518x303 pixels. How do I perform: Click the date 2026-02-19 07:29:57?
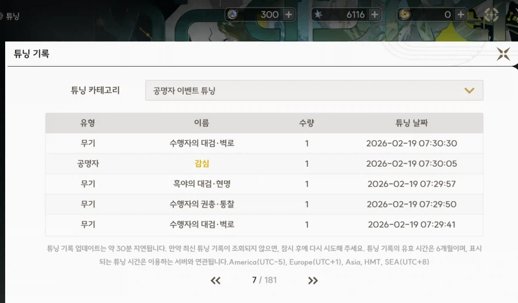pyautogui.click(x=412, y=184)
